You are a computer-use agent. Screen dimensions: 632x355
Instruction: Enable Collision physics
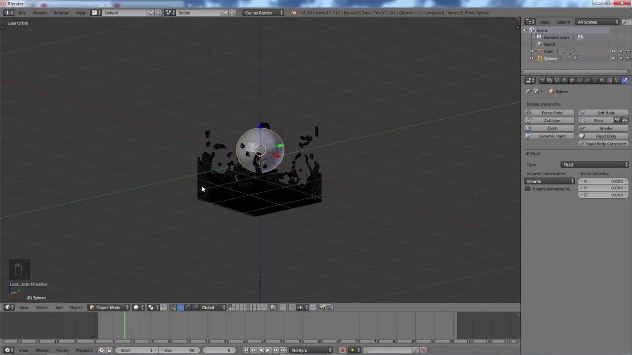coord(550,120)
